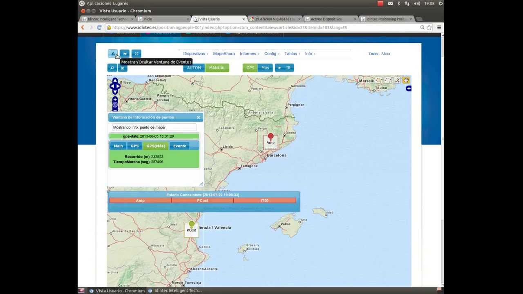Close the Ventana de Información de puntos
Screen dimensions: 523x294
point(199,118)
